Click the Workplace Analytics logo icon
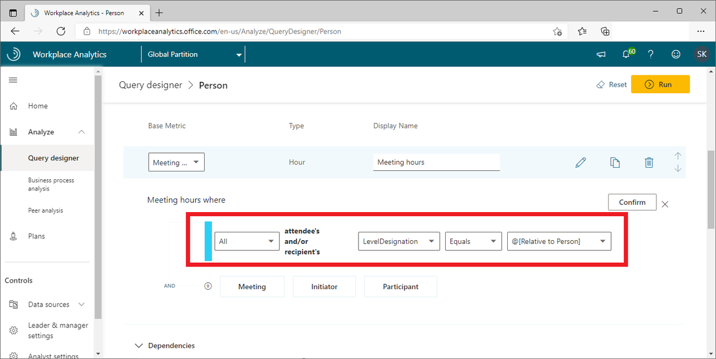This screenshot has height=359, width=716. (13, 54)
